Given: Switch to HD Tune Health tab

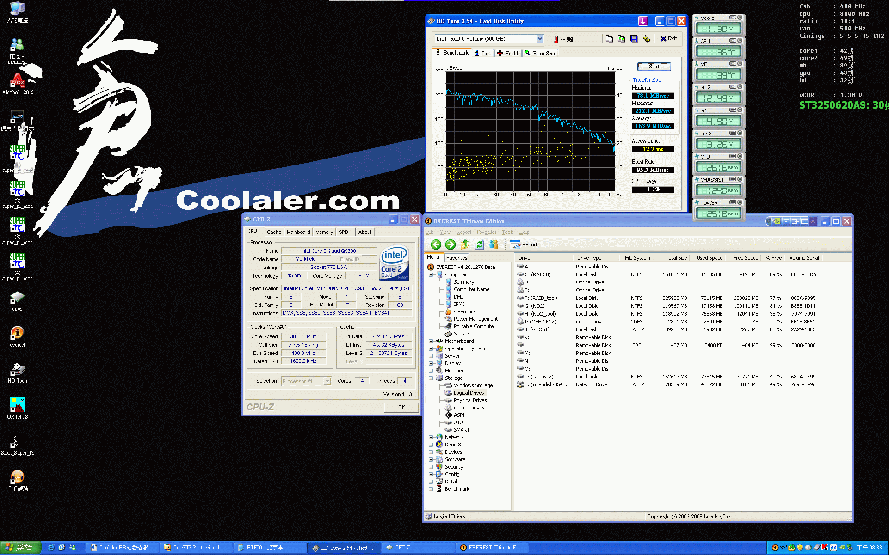Looking at the screenshot, I should [508, 54].
